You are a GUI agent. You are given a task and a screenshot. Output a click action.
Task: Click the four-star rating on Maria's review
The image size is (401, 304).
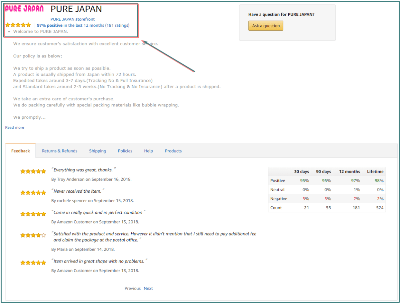[33, 235]
